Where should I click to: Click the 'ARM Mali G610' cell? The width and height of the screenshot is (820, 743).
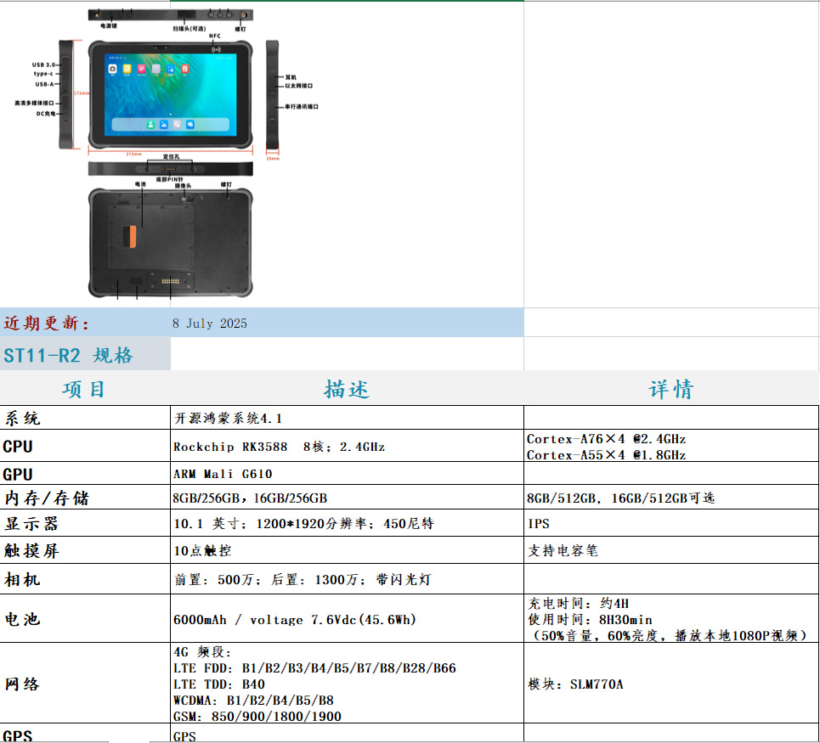pos(347,473)
